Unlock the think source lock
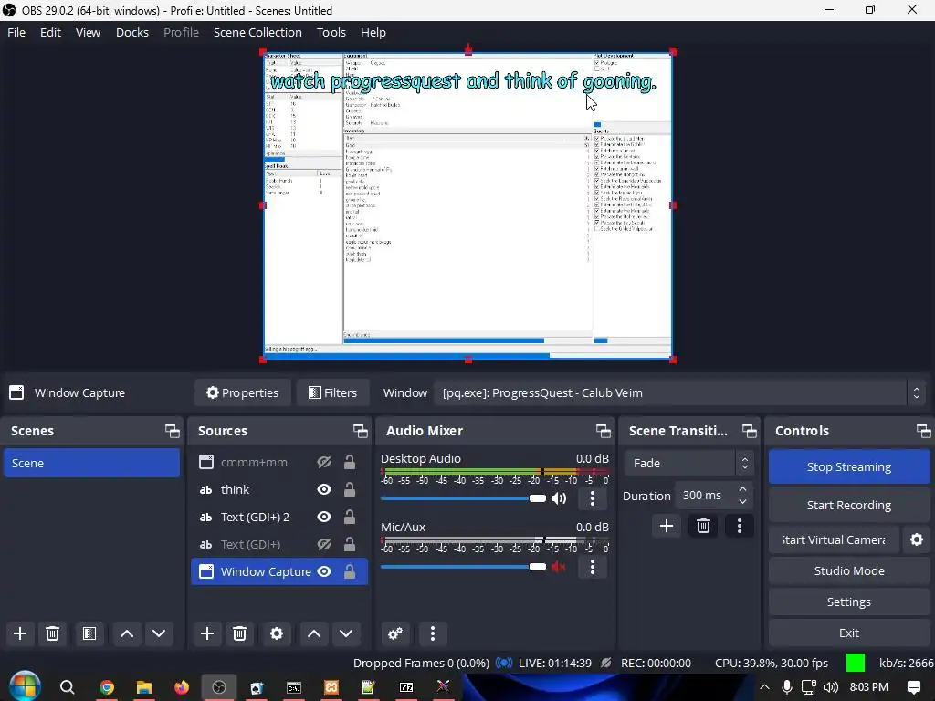Image resolution: width=935 pixels, height=701 pixels. click(350, 489)
